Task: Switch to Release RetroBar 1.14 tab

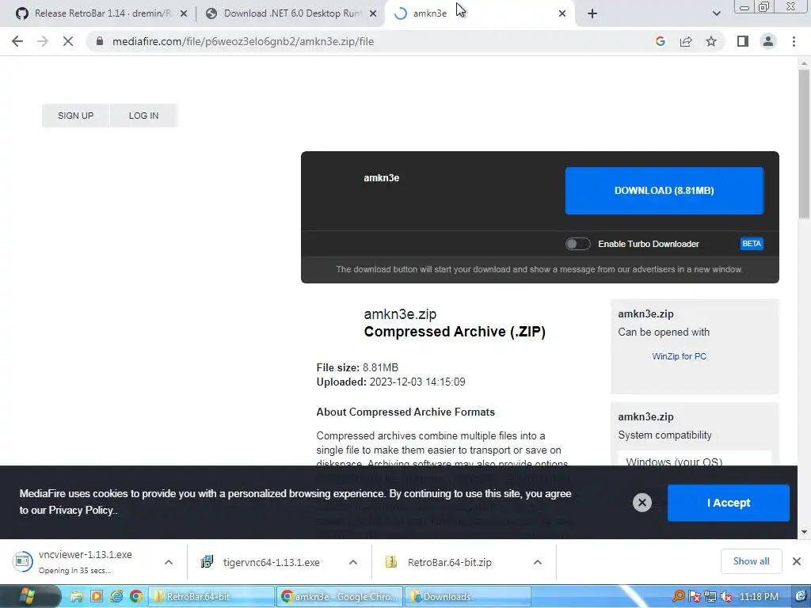Action: click(x=102, y=13)
